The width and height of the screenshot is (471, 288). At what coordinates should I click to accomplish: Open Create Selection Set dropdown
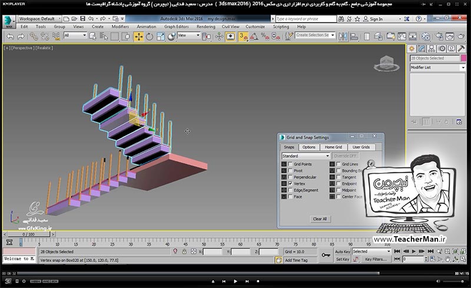click(x=315, y=35)
